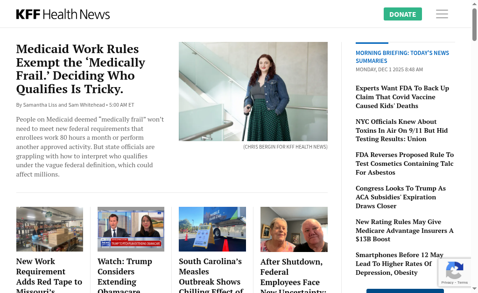The height and width of the screenshot is (293, 478).
Task: Click the vertical page scrollbar
Action: pyautogui.click(x=474, y=146)
